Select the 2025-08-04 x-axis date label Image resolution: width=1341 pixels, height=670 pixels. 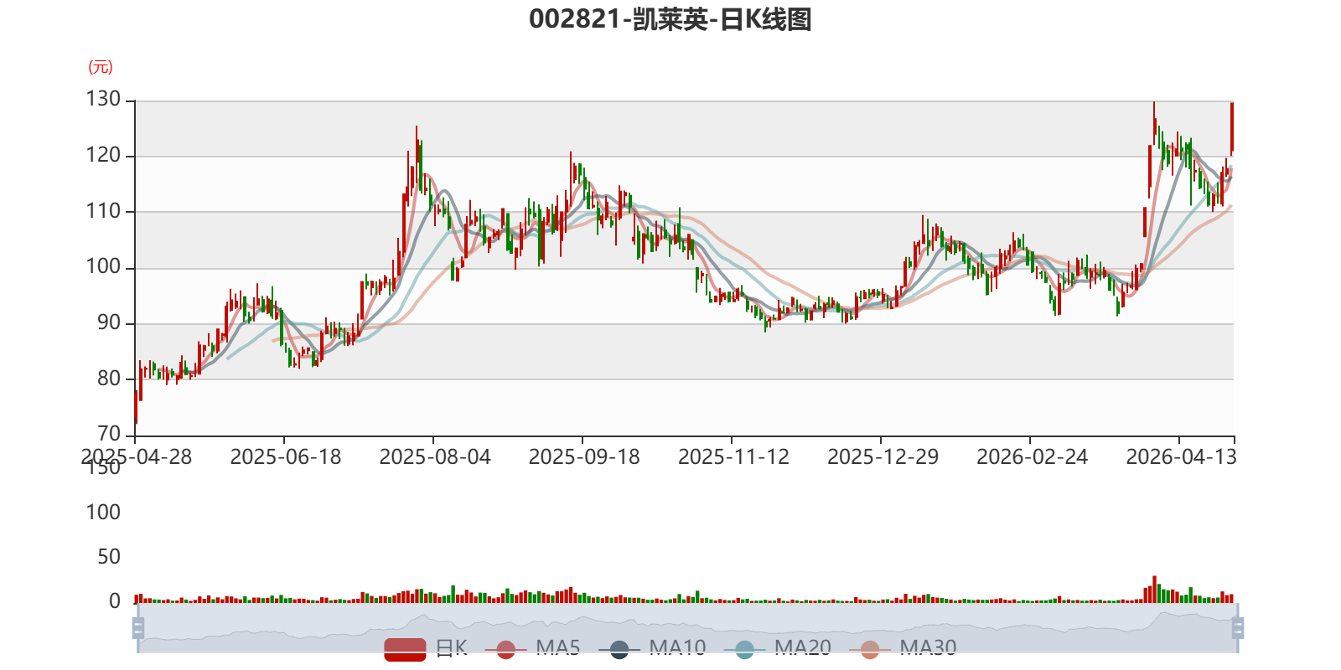(434, 456)
